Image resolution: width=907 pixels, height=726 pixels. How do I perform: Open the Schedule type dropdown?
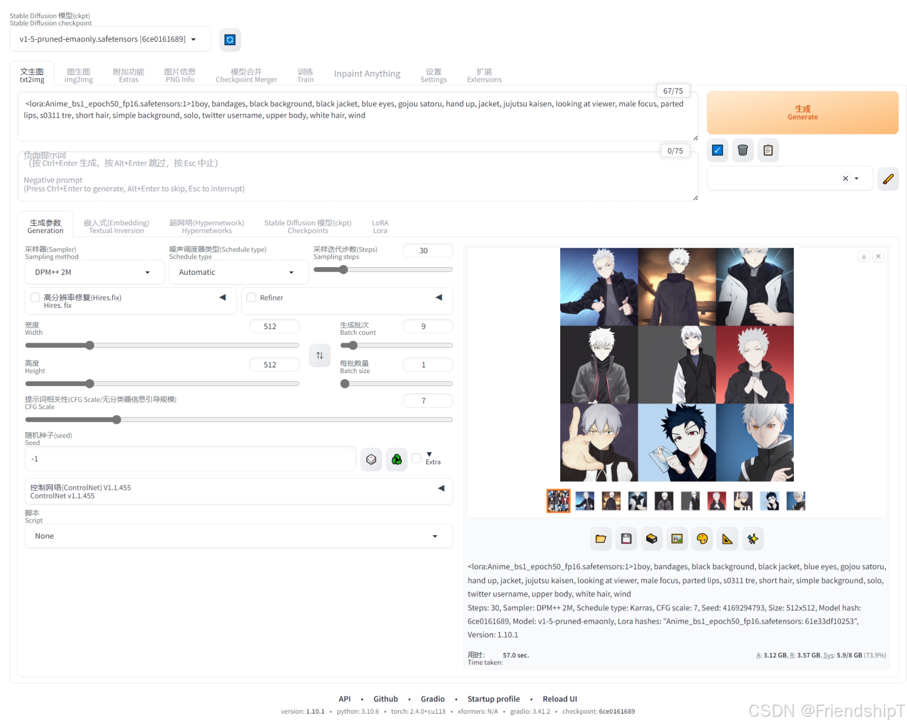(238, 272)
